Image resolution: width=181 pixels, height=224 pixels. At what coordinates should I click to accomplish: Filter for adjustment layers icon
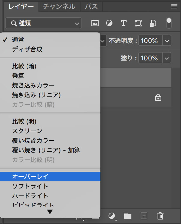click(x=109, y=23)
